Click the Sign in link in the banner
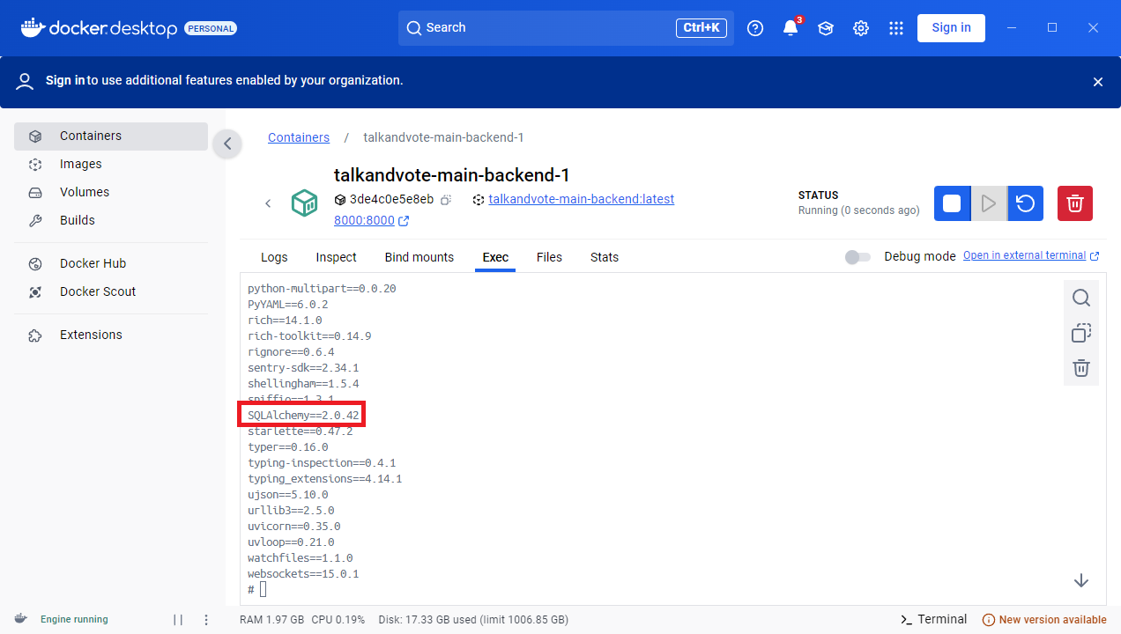 pyautogui.click(x=65, y=80)
